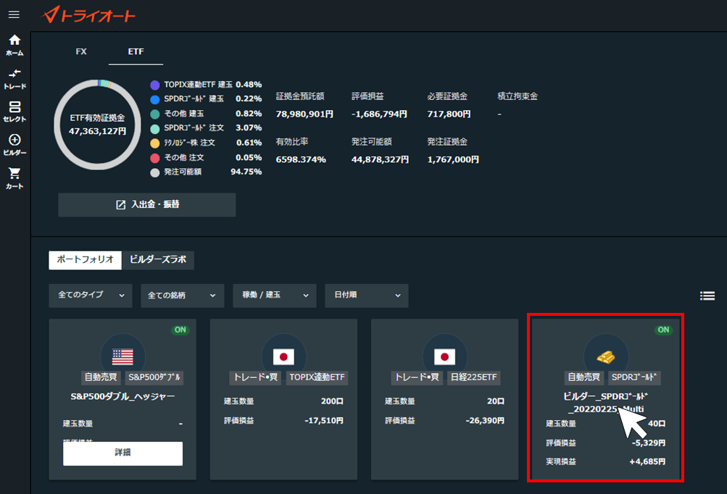Viewport: 727px width, 494px height.
Task: Click the yellow テクノロジー株 注文 legend dot
Action: [x=155, y=143]
